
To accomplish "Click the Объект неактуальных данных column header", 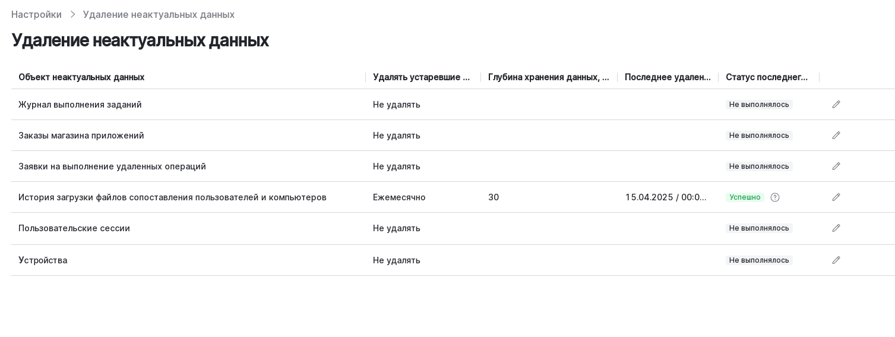I will (x=81, y=77).
